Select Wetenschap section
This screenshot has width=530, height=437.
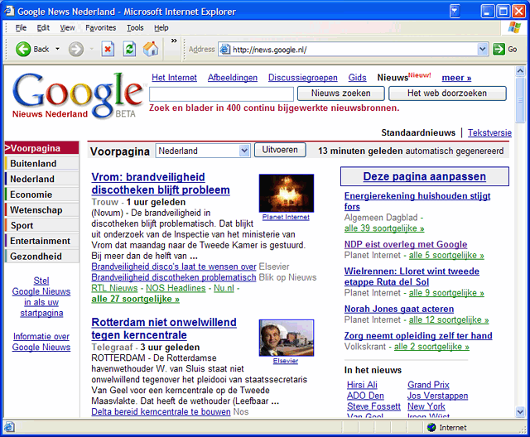(42, 210)
